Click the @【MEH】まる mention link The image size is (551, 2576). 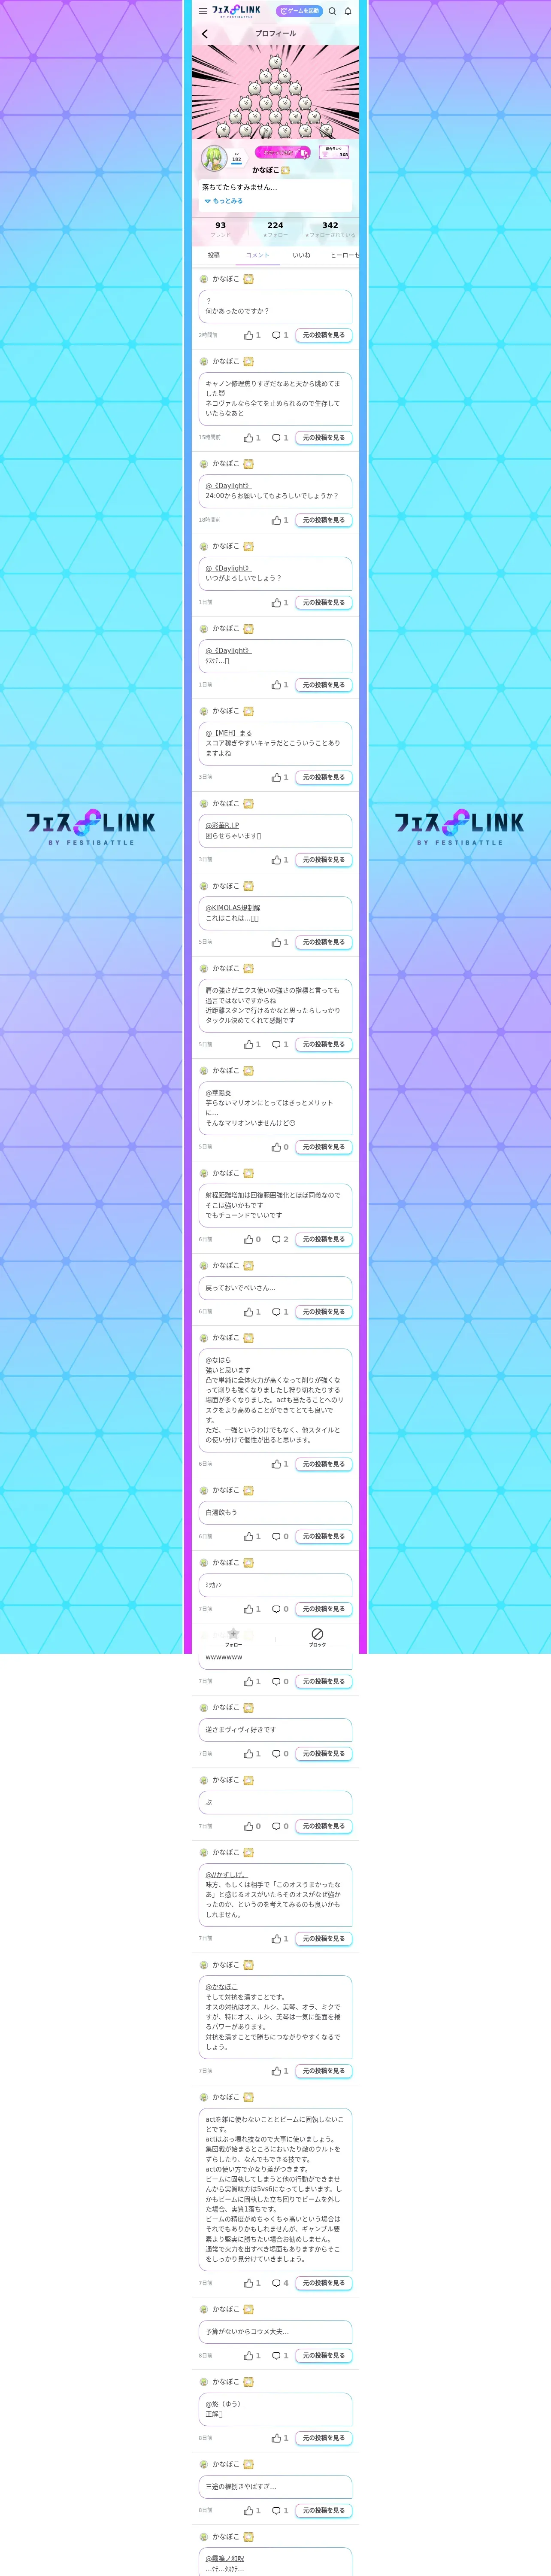coord(229,733)
